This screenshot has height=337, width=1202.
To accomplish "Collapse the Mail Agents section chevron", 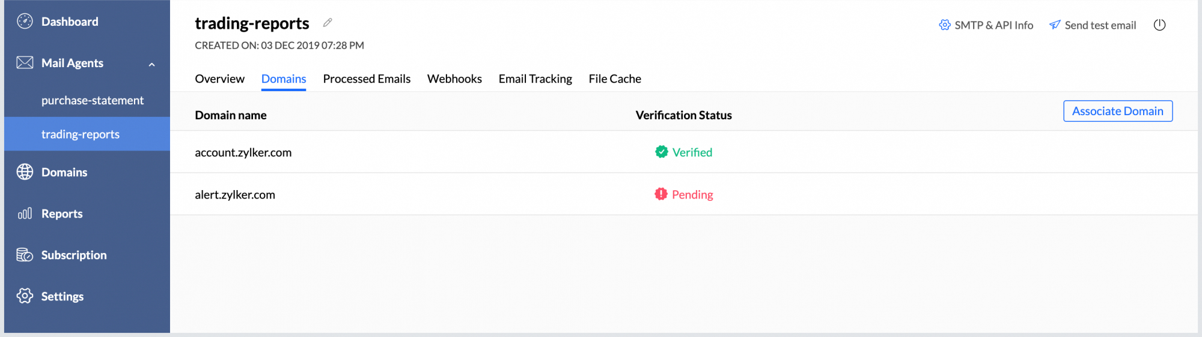I will pyautogui.click(x=152, y=64).
